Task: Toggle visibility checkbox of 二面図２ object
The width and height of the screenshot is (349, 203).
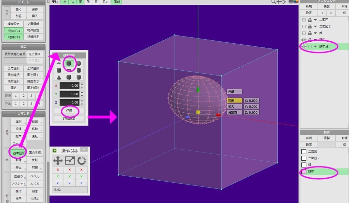Action: coord(304,26)
